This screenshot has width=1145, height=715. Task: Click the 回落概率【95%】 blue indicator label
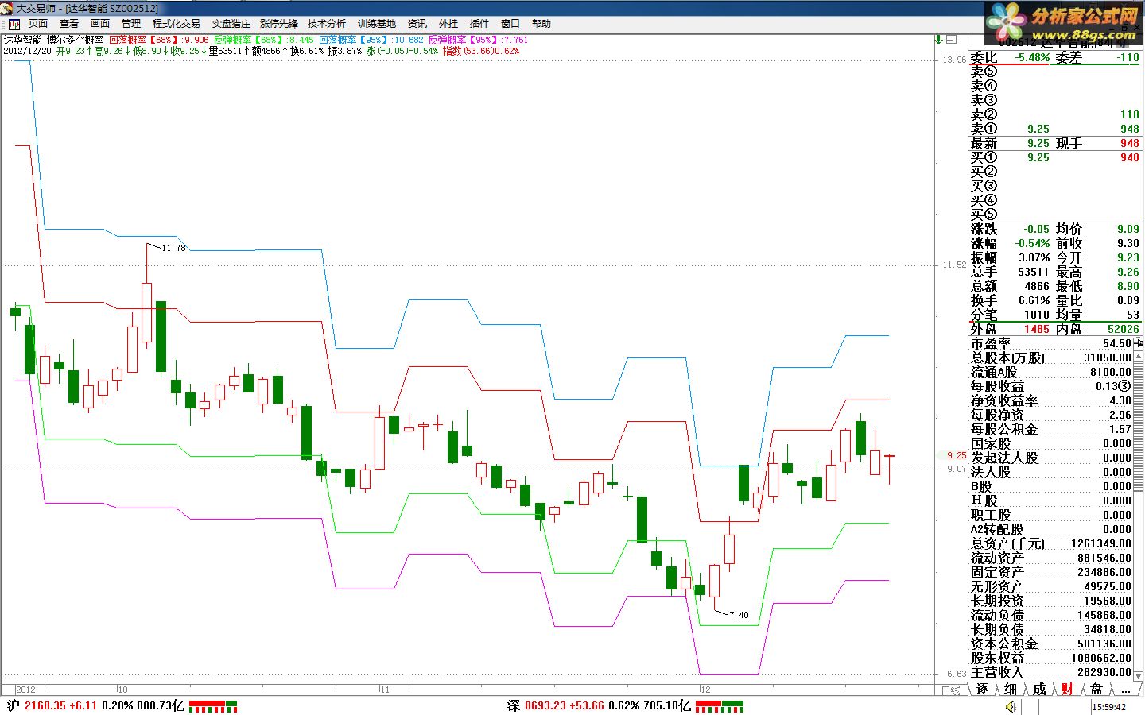coord(355,40)
